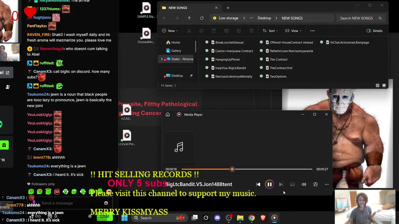399x224 pixels.
Task: Open Google Chrome from the taskbar
Action: click(252, 218)
